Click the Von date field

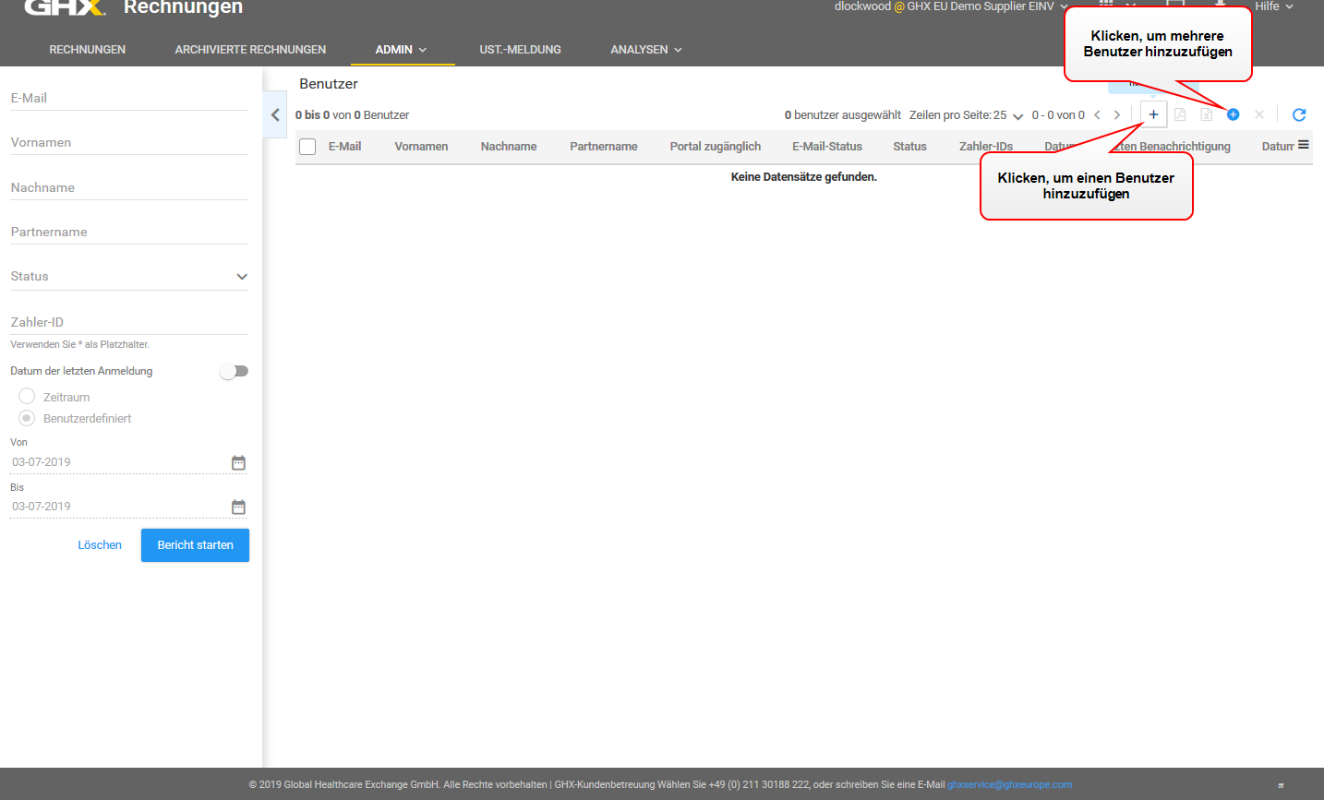(120, 462)
